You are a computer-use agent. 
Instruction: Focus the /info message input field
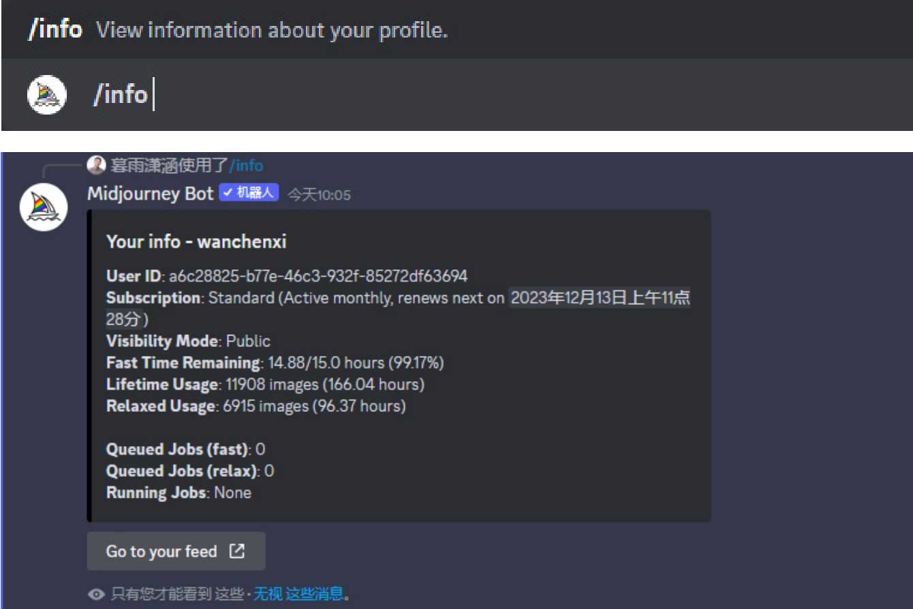click(x=456, y=94)
